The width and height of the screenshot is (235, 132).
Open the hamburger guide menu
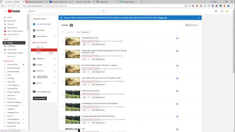point(5,11)
